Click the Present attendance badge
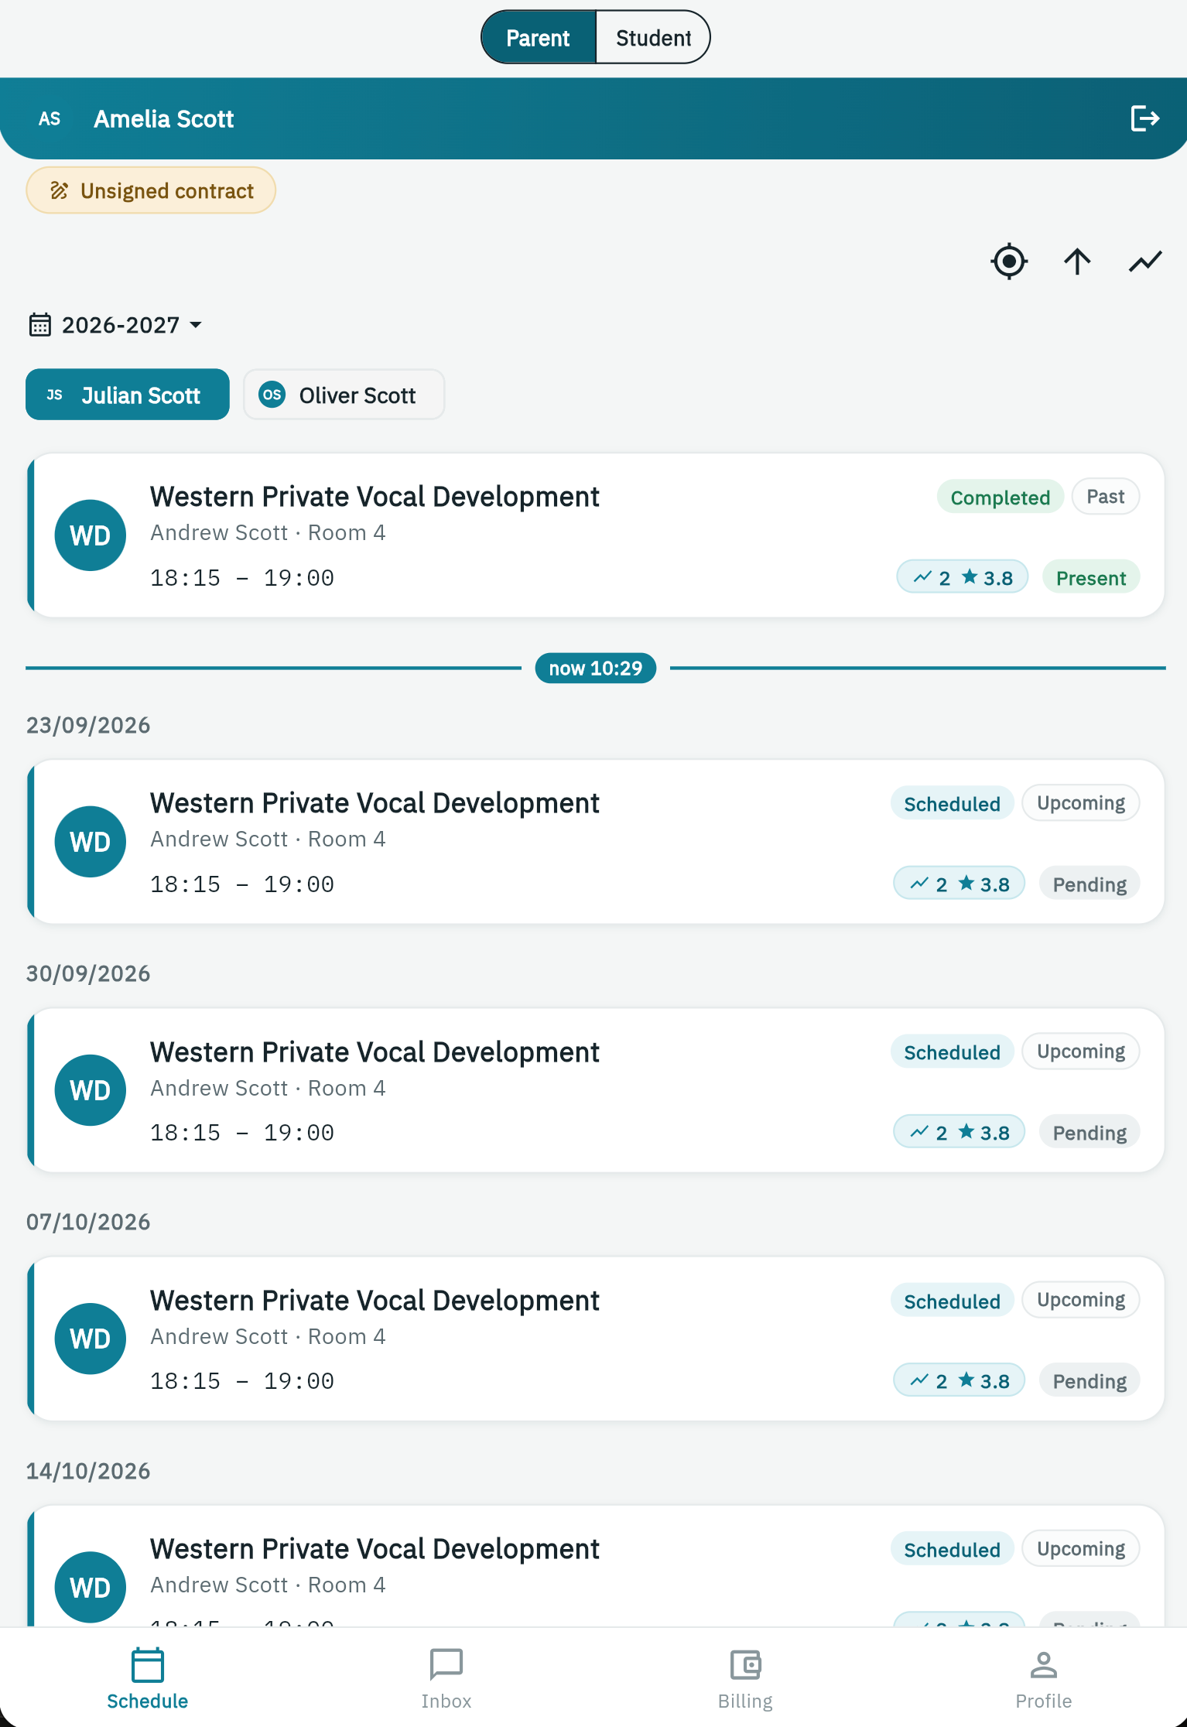The image size is (1187, 1727). point(1090,578)
